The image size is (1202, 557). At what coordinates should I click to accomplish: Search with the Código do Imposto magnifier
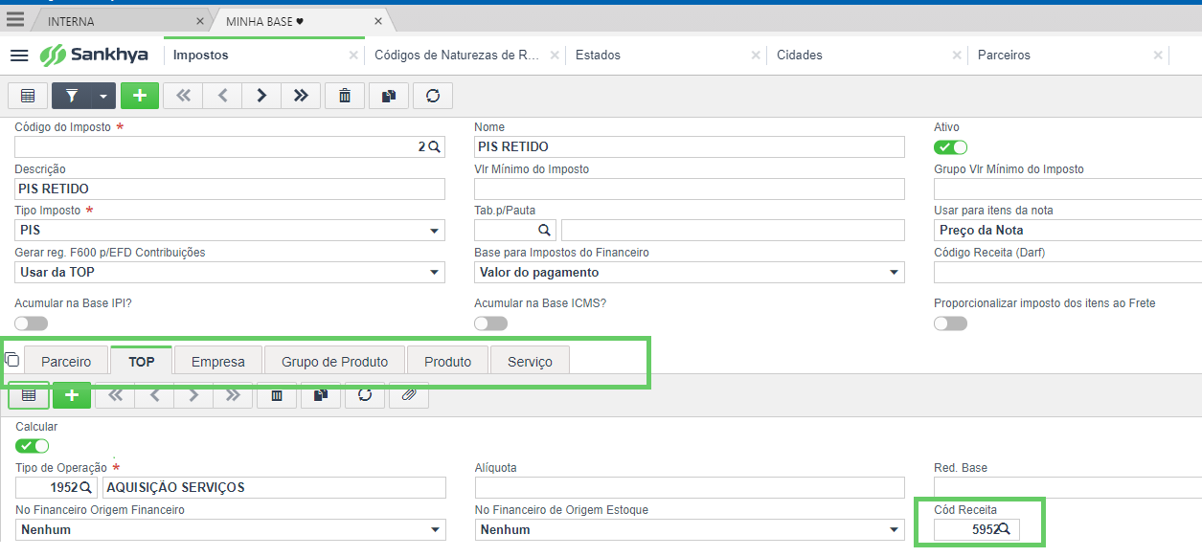pyautogui.click(x=434, y=146)
